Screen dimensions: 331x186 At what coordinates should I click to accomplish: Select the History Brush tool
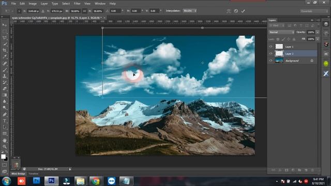pos(5,82)
